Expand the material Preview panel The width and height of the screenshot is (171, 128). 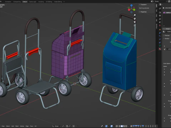click(166, 36)
